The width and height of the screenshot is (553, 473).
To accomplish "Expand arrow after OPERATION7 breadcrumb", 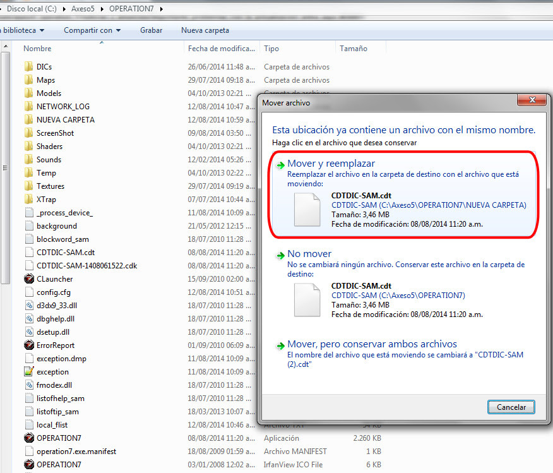I will (x=161, y=9).
